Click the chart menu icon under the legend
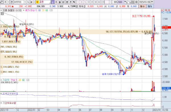Screen dimensions: 171x112 point(2,14)
